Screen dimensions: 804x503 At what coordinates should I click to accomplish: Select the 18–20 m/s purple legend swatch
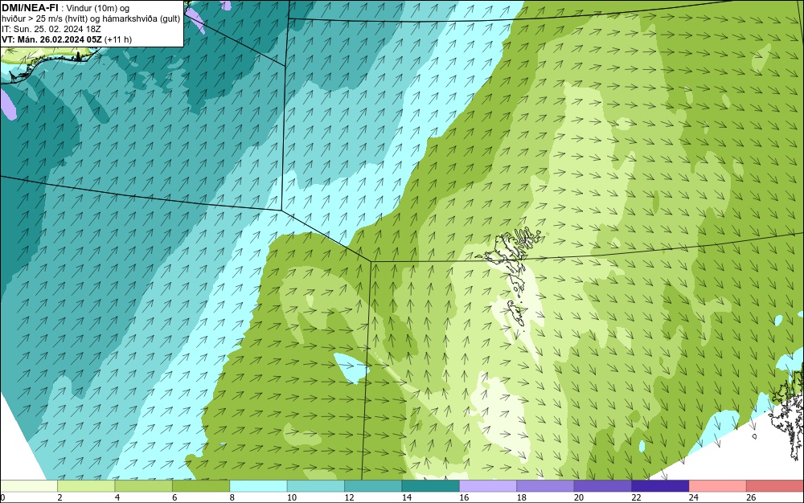[546, 486]
